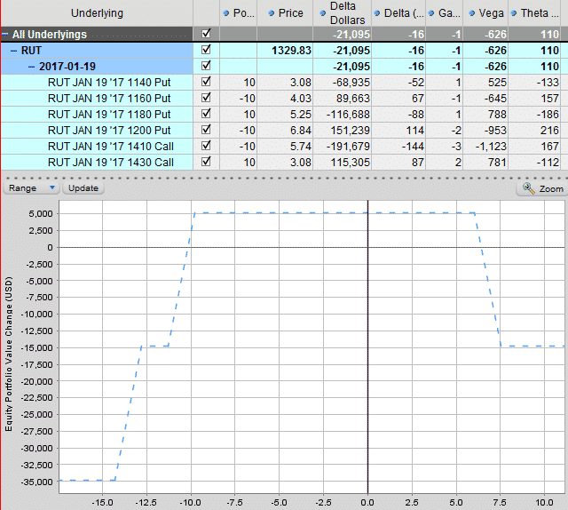This screenshot has height=510, width=568.
Task: Uncheck the RUT 1160 Put checkbox
Action: pyautogui.click(x=206, y=98)
